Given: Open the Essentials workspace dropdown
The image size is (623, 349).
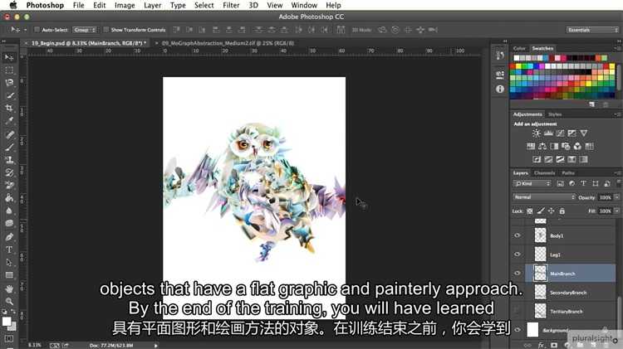Looking at the screenshot, I should pos(592,30).
